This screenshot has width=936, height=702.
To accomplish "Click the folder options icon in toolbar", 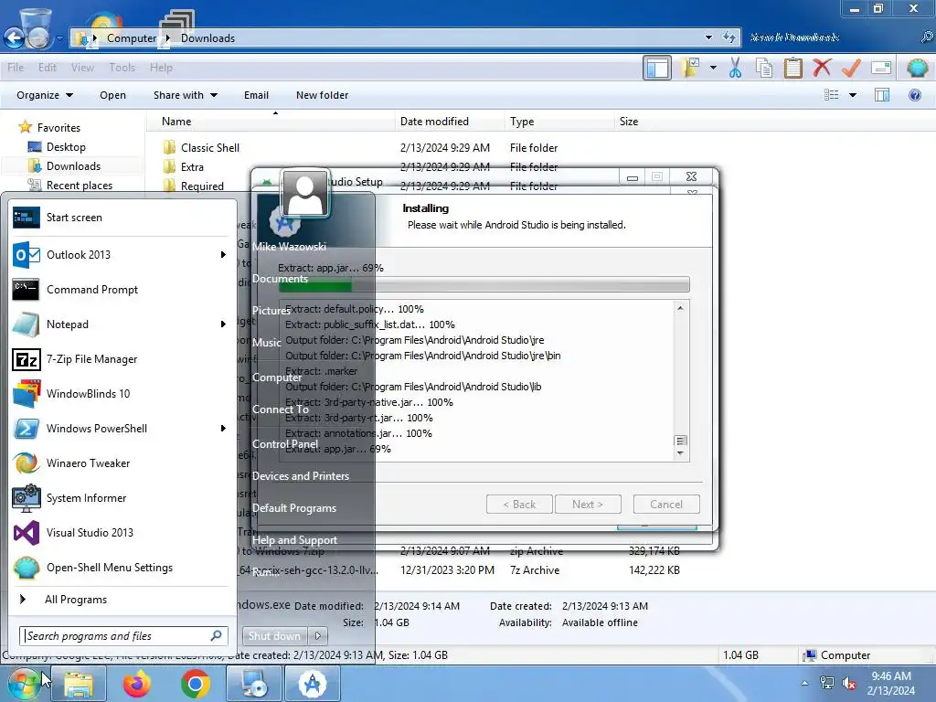I will (691, 68).
